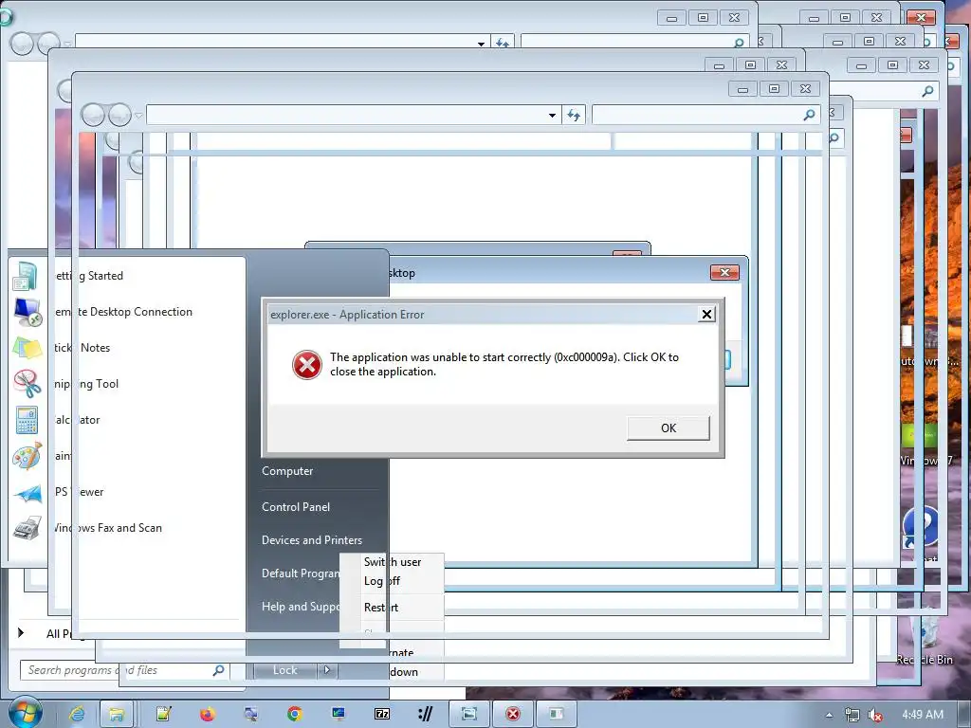This screenshot has height=728, width=971.
Task: Click the address bar of the front Explorer window
Action: pos(354,115)
